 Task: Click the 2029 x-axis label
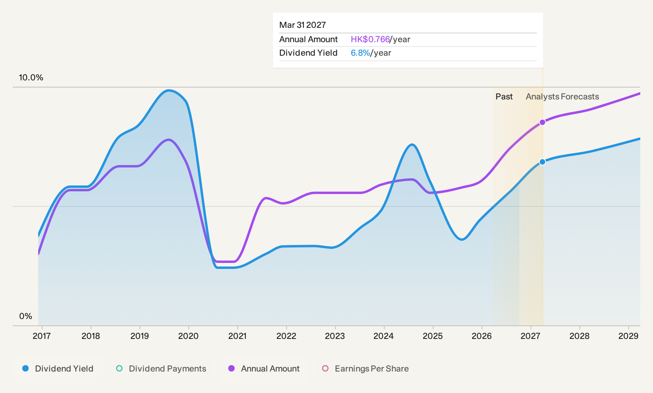point(628,336)
